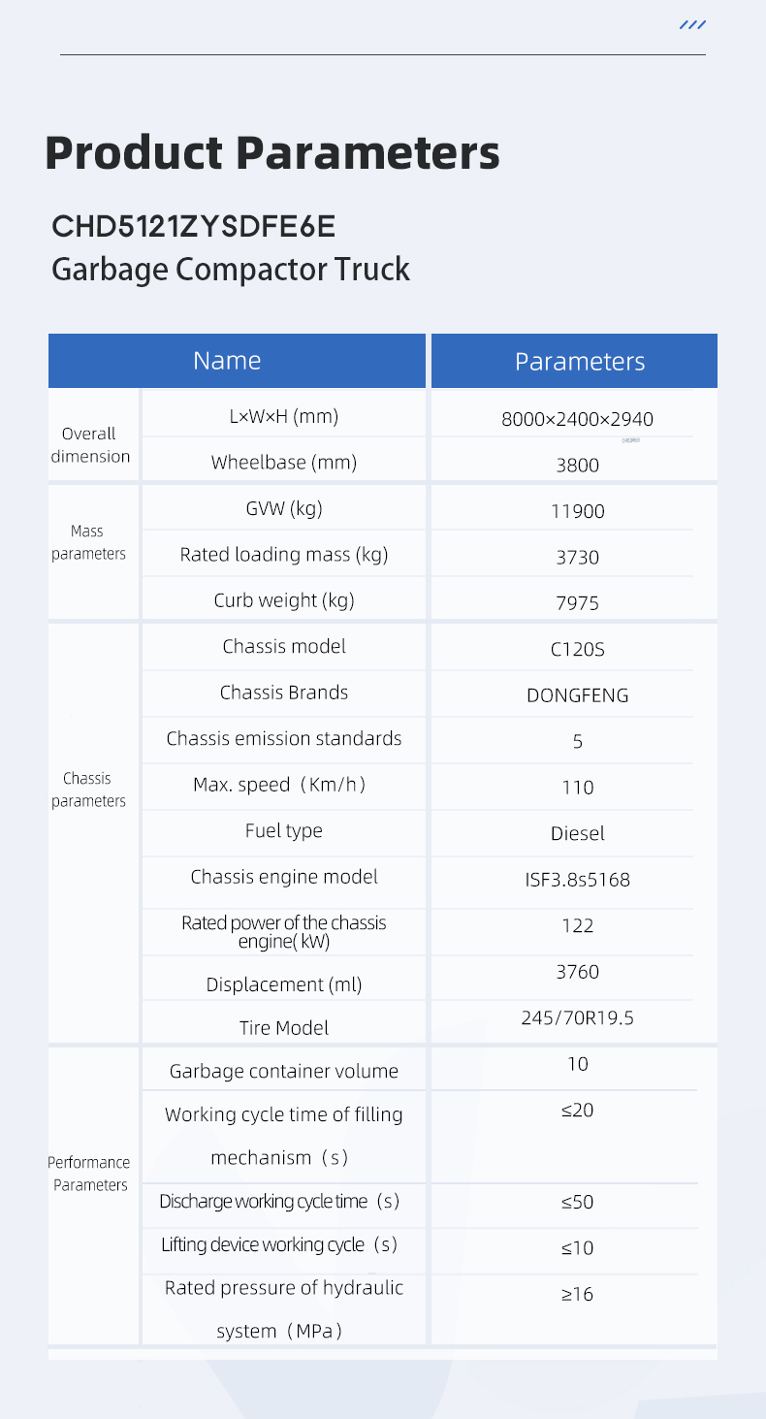This screenshot has width=766, height=1419.
Task: Click the DONGFENG chassis brand value
Action: (x=577, y=695)
